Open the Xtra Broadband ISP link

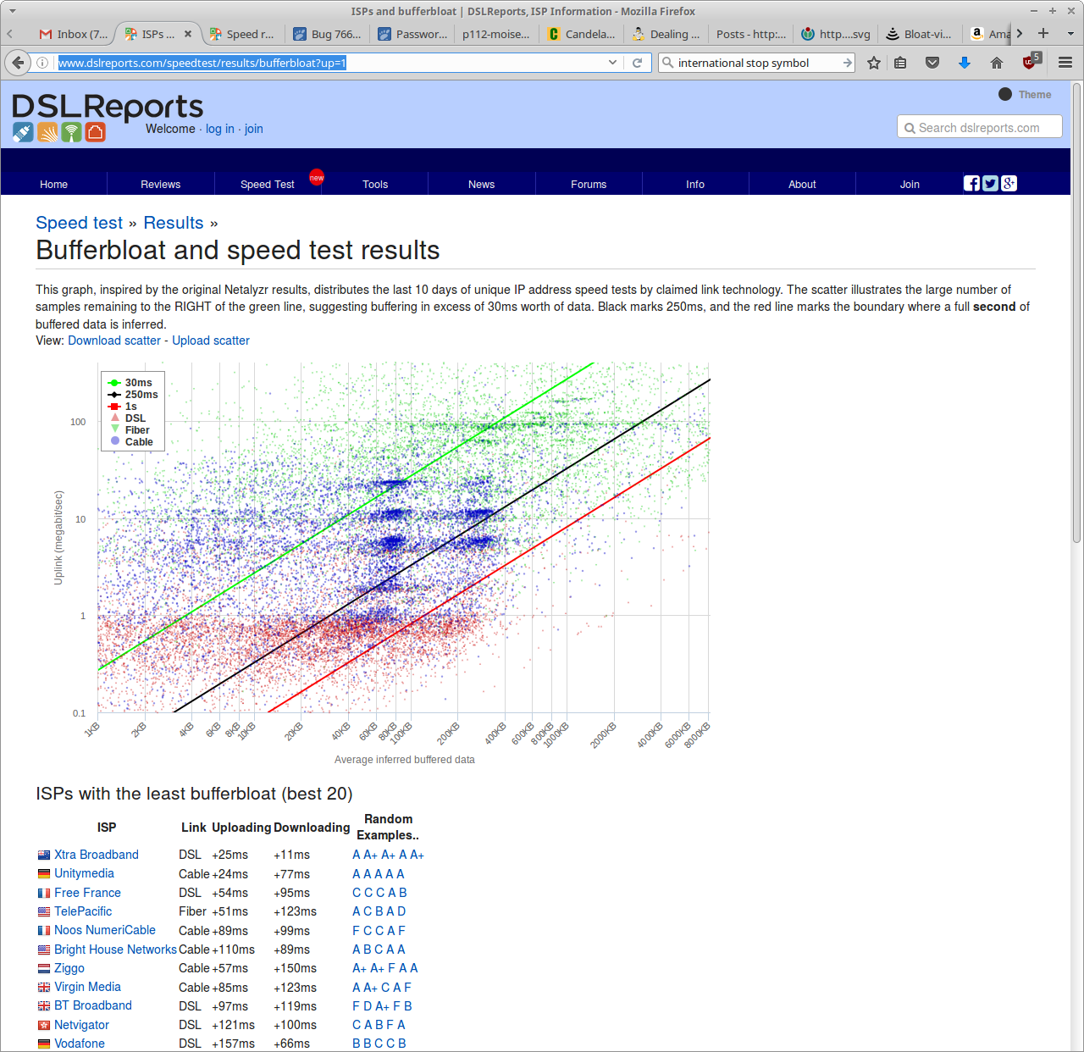pyautogui.click(x=96, y=855)
